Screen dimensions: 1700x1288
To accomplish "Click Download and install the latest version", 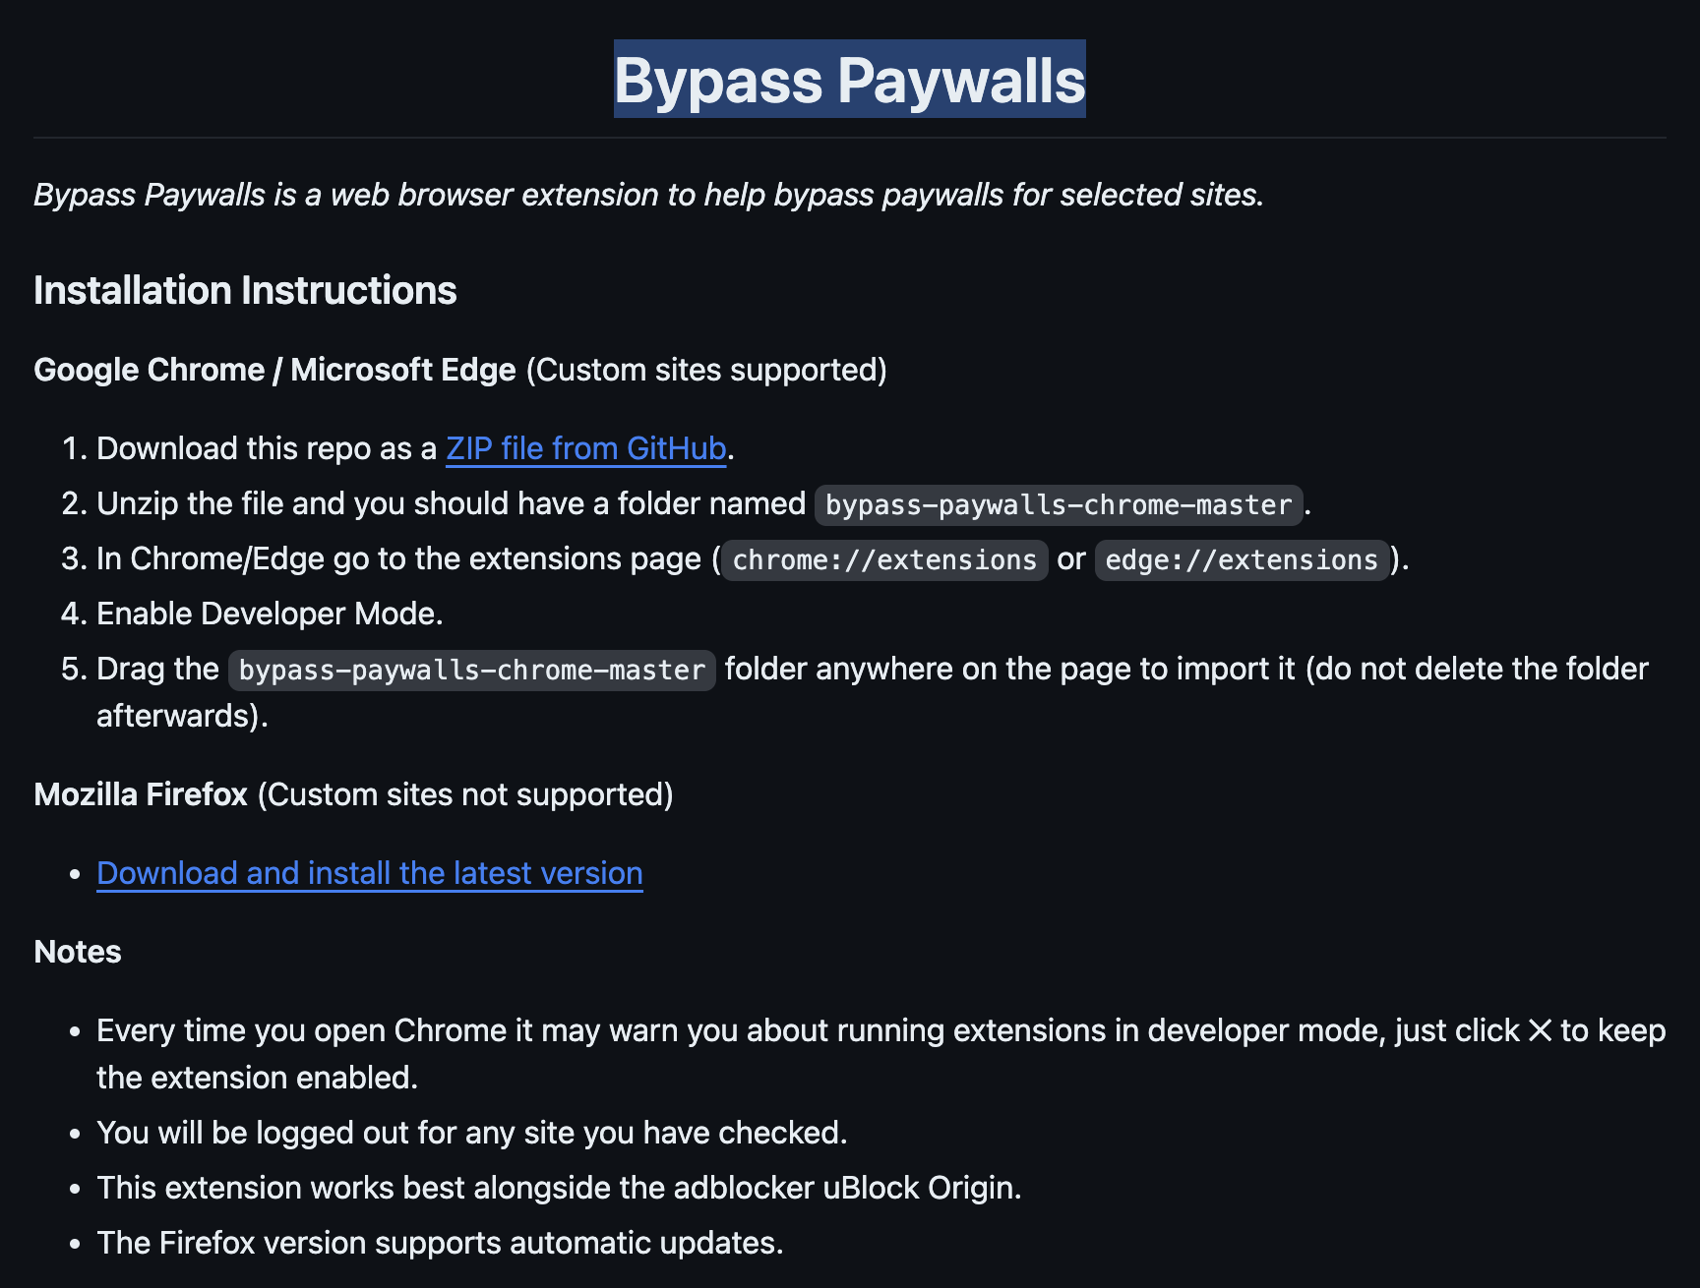I will (x=369, y=873).
